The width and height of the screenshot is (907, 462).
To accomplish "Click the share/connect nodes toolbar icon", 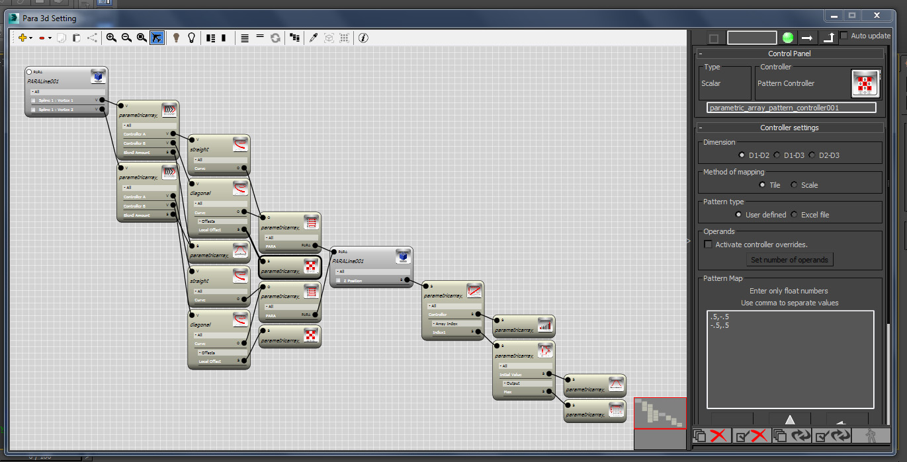I will (x=92, y=38).
